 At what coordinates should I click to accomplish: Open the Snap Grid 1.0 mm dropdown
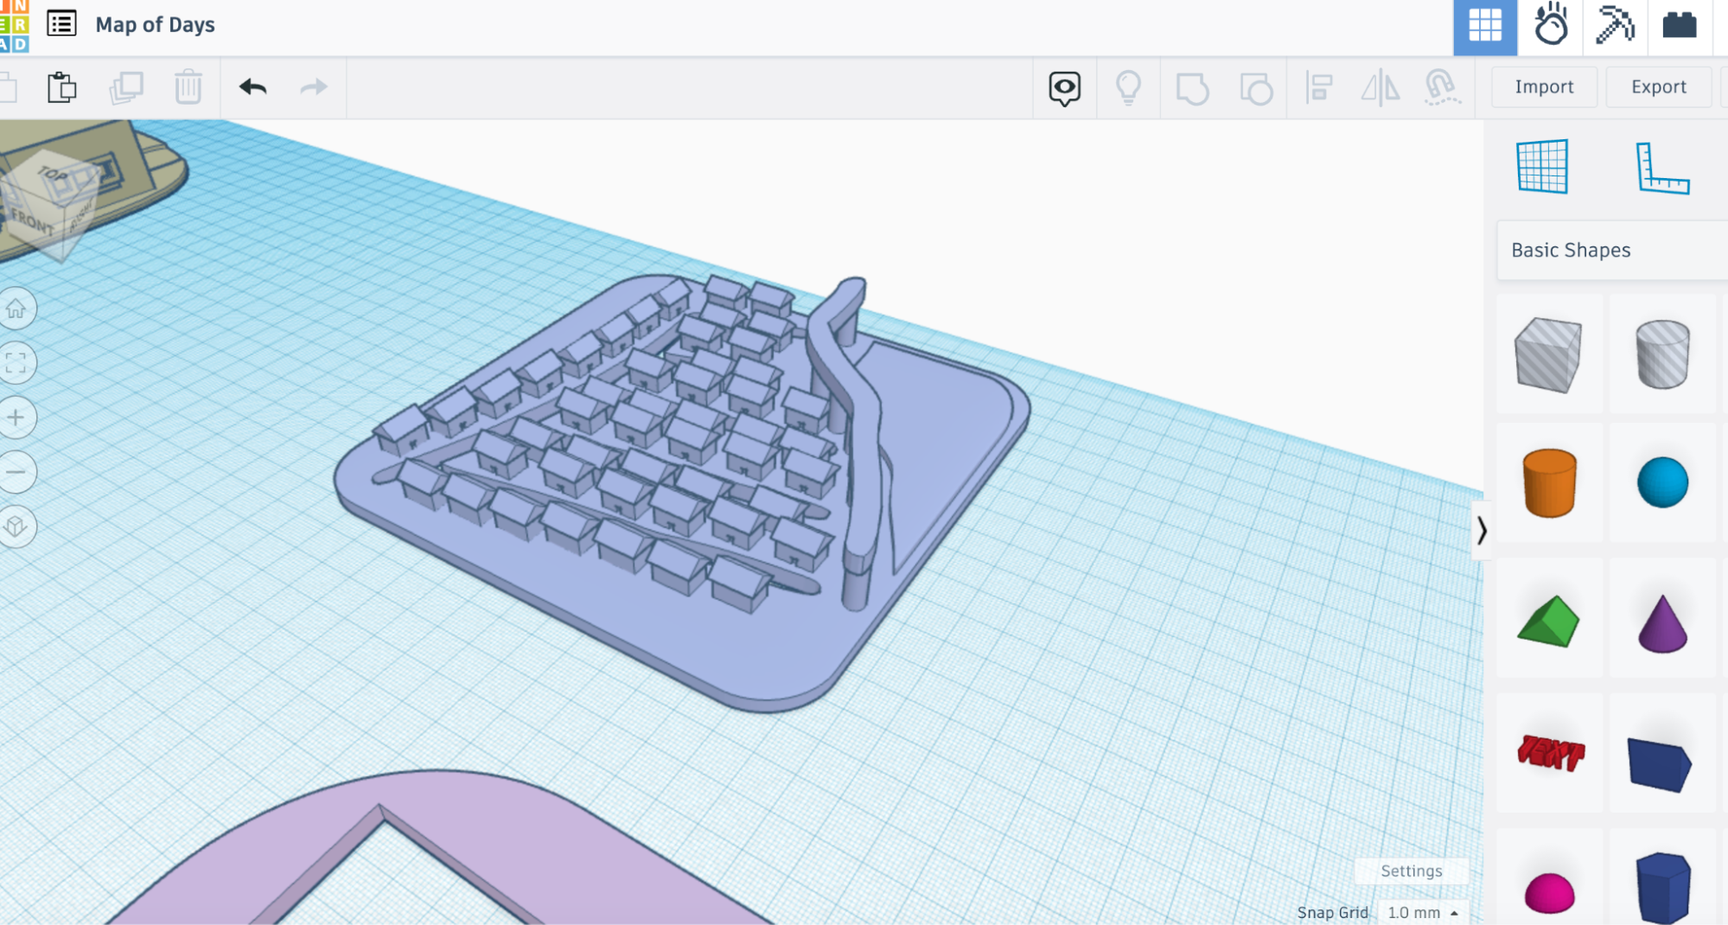(x=1422, y=912)
